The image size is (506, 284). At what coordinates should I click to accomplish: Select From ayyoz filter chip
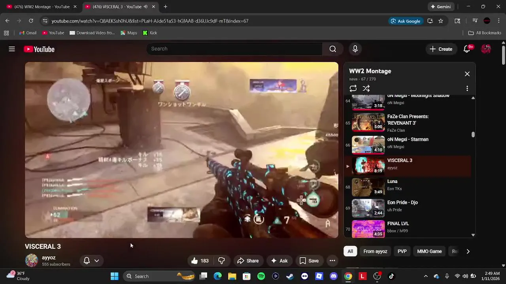click(375, 251)
